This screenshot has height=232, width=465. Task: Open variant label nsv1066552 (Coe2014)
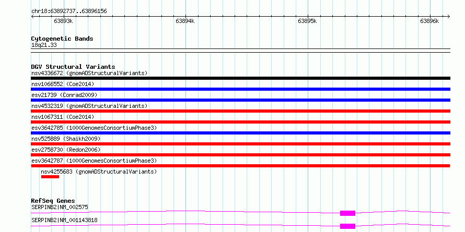[x=63, y=84]
